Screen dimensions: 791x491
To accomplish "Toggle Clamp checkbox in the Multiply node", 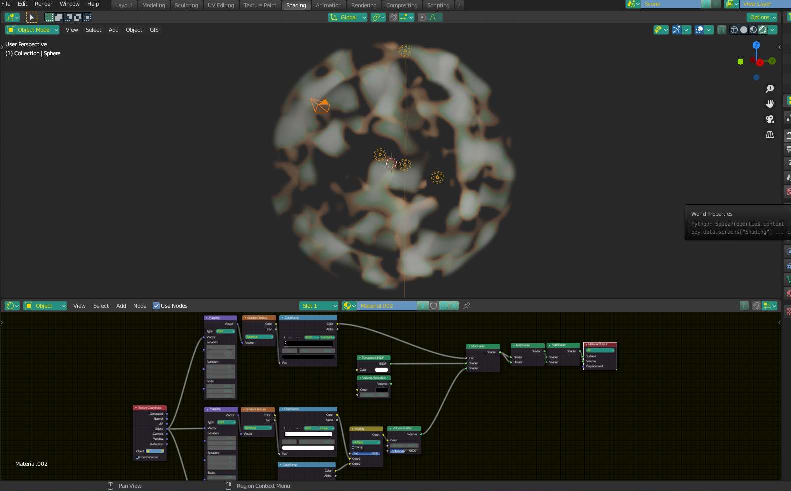I will (353, 447).
